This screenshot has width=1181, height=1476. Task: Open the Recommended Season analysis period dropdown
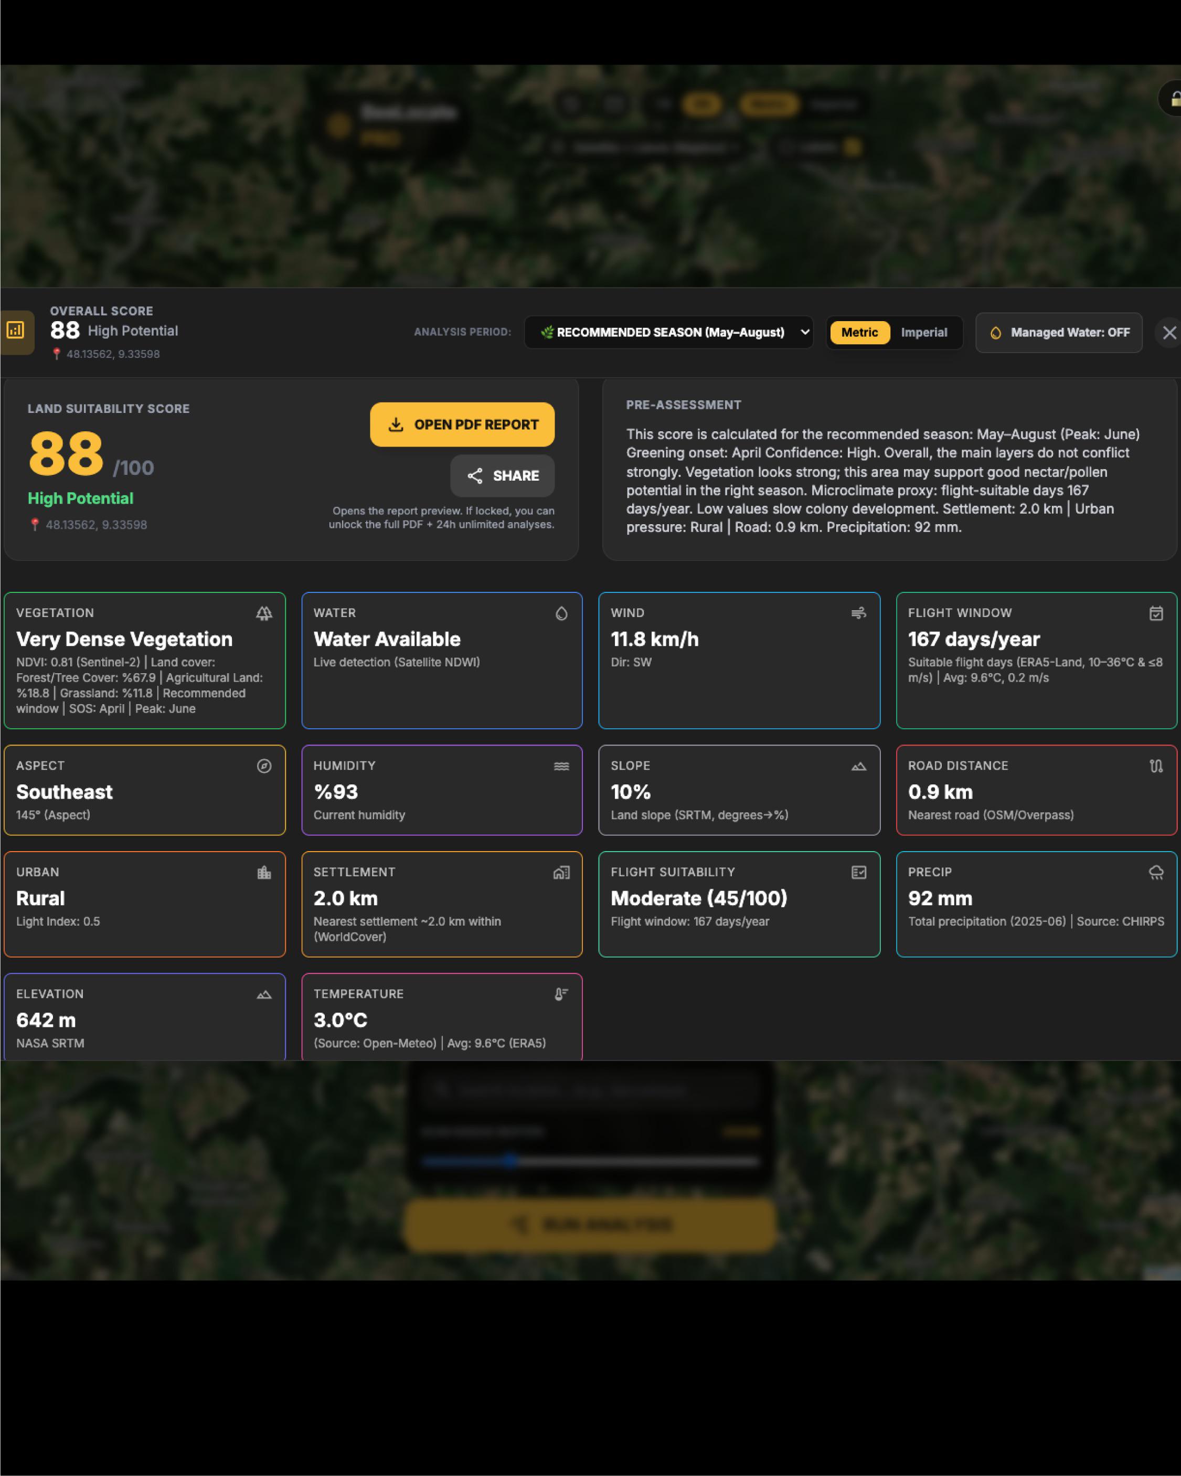point(668,333)
